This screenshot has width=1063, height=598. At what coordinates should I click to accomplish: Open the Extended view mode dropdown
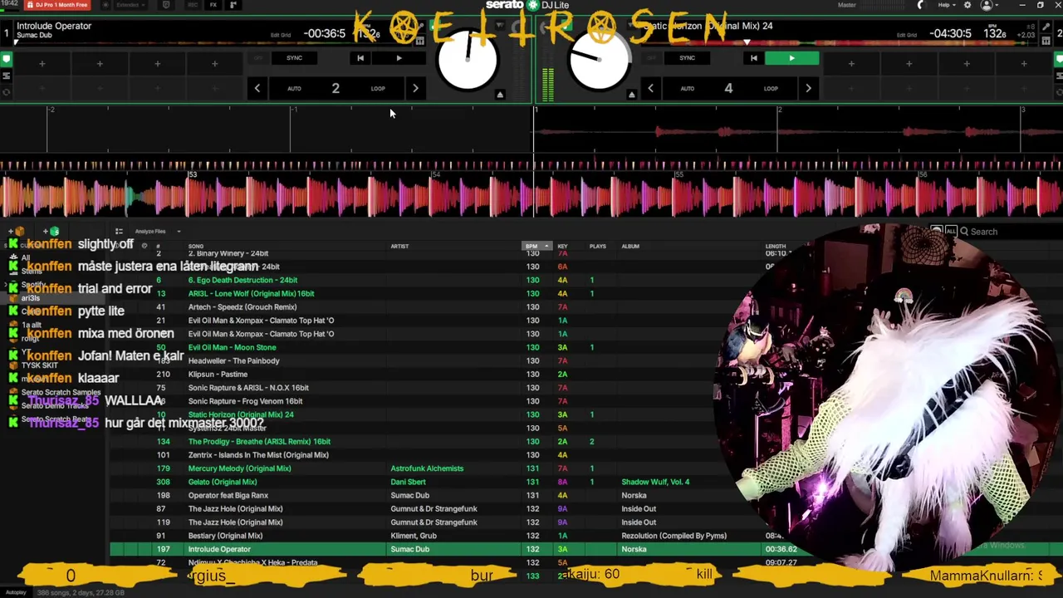[x=130, y=5]
